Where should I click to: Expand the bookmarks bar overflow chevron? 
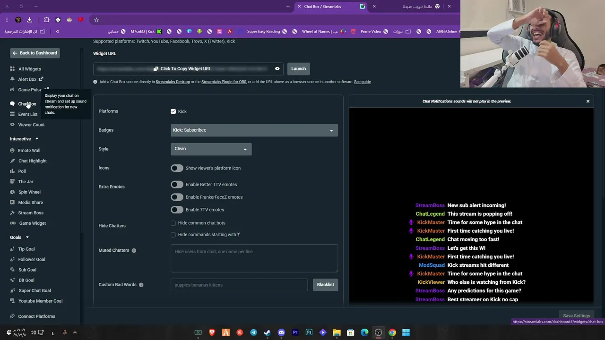[x=58, y=32]
